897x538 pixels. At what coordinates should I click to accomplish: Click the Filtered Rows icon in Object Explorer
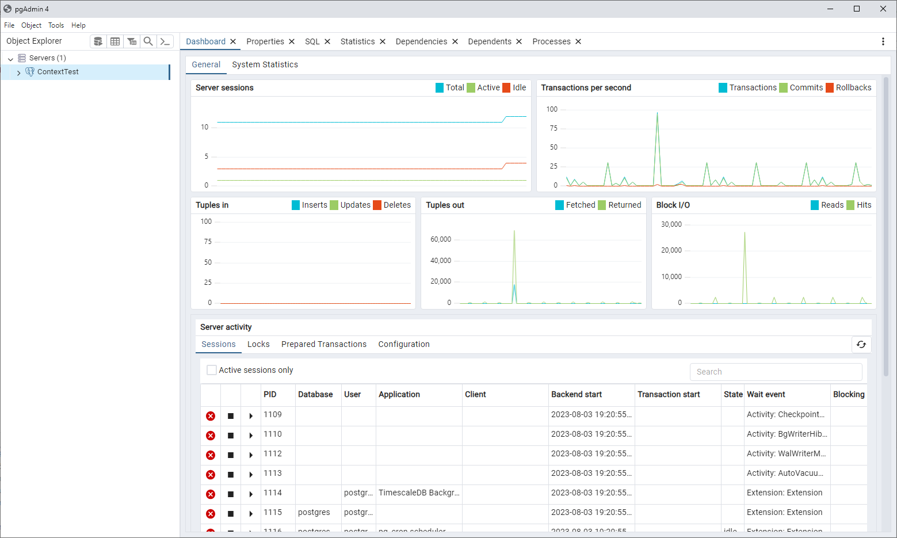(x=132, y=41)
